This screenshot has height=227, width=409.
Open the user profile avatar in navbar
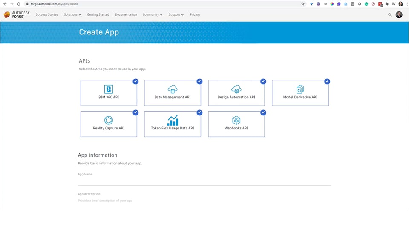[x=399, y=14]
